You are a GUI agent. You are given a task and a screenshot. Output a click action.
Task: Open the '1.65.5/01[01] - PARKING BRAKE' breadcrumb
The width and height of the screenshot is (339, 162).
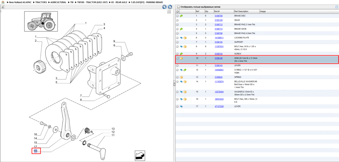[147, 2]
